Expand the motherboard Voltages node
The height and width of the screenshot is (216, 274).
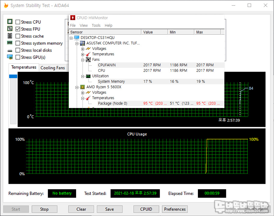[83, 49]
